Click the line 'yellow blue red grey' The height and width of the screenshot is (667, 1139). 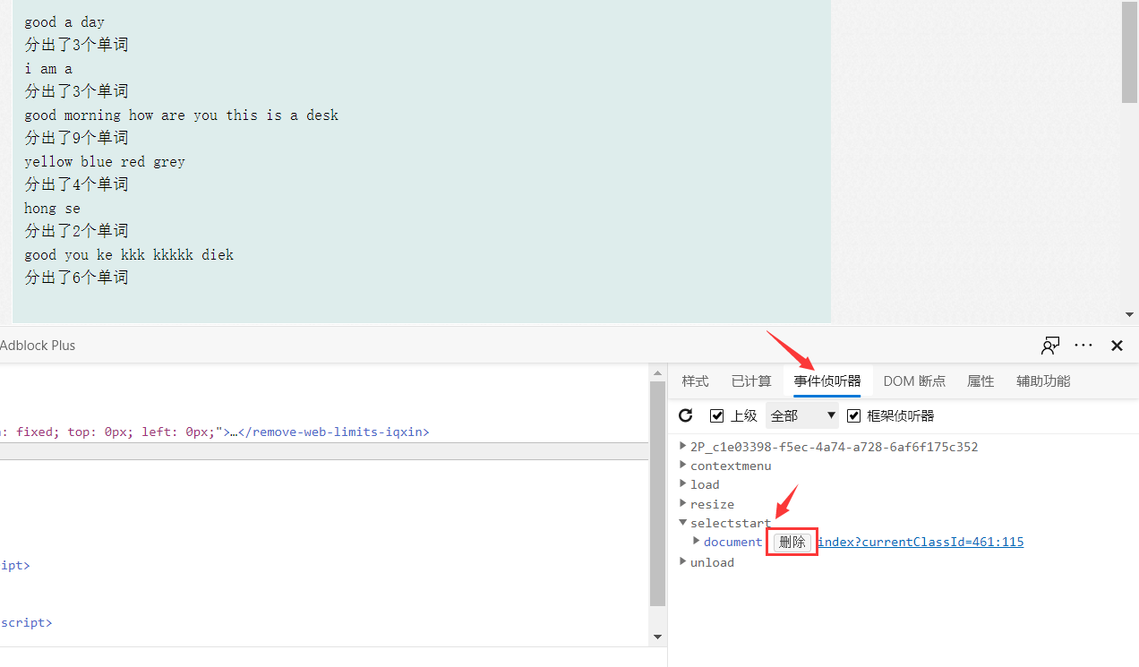coord(105,161)
